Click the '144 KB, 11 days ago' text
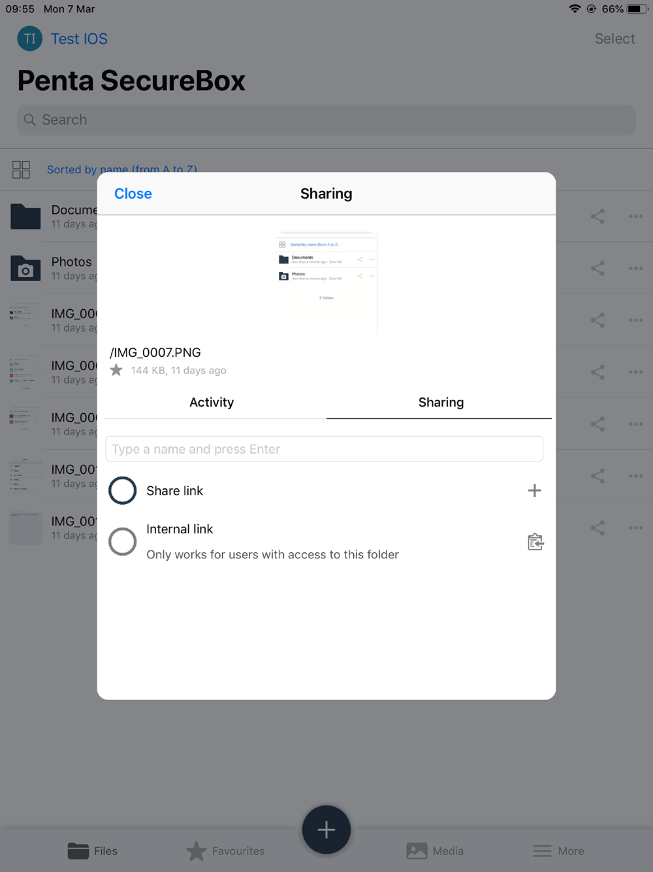The image size is (653, 872). click(178, 370)
